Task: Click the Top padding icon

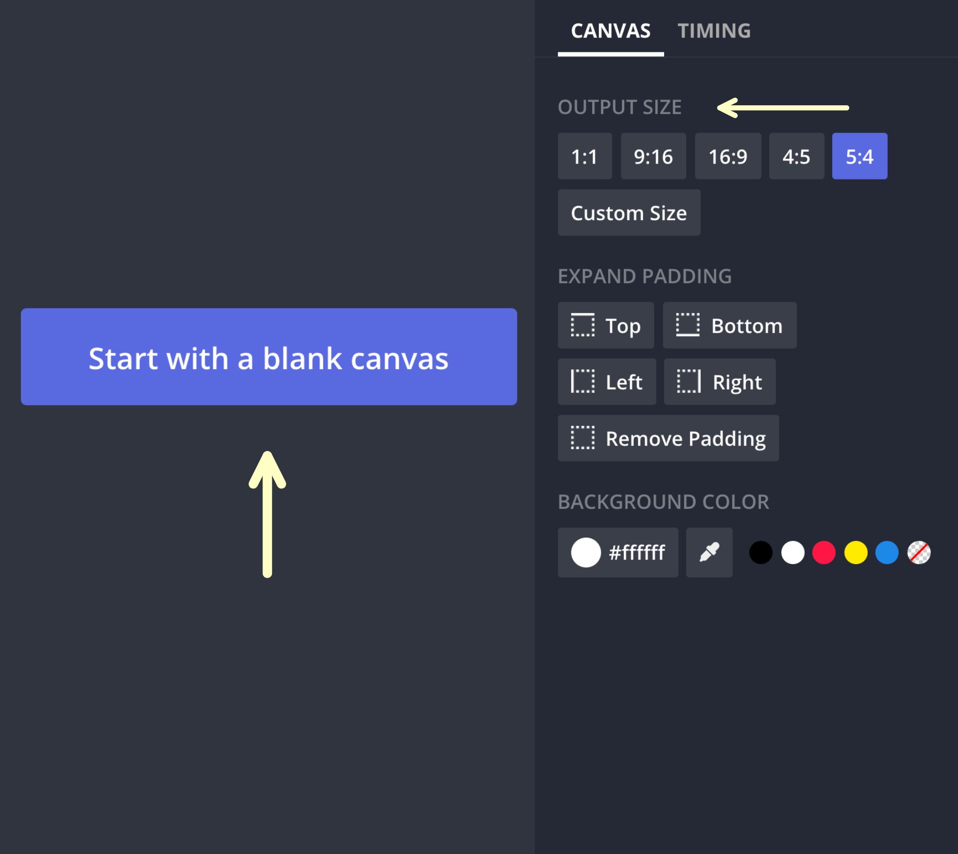Action: pos(583,325)
